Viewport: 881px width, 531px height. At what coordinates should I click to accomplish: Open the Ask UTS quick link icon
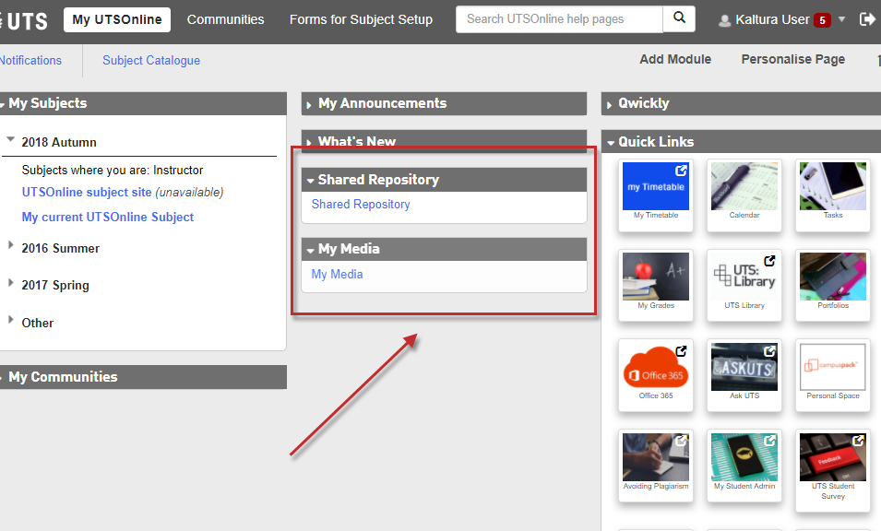744,367
